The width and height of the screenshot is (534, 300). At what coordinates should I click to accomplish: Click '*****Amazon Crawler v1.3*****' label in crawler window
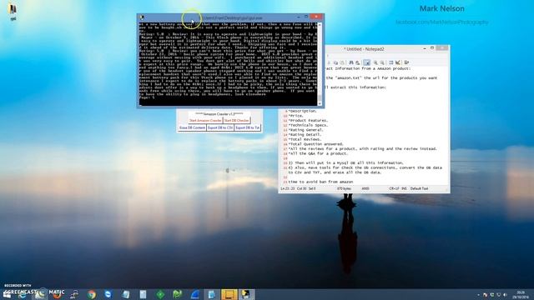tap(219, 114)
